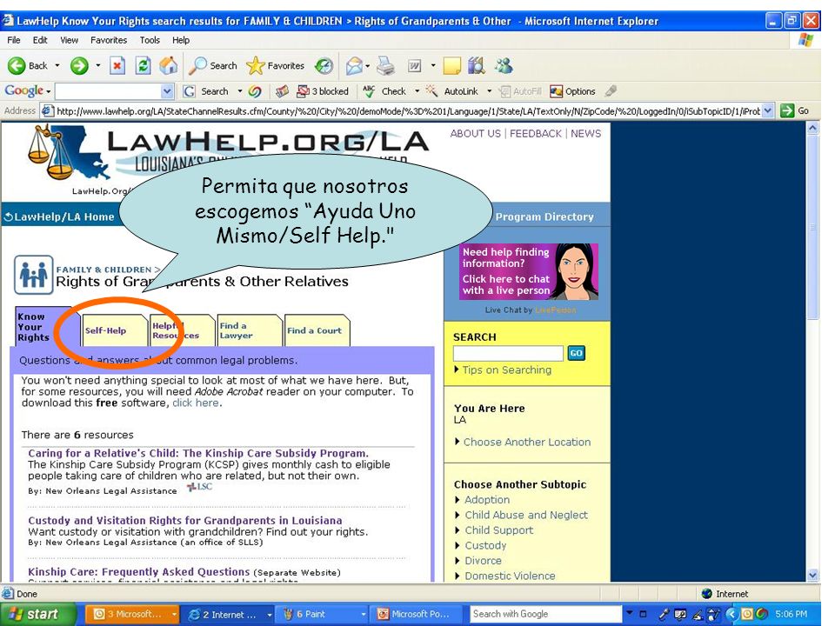Screen dimensions: 835x626
Task: Open the History icon
Action: pyautogui.click(x=324, y=65)
